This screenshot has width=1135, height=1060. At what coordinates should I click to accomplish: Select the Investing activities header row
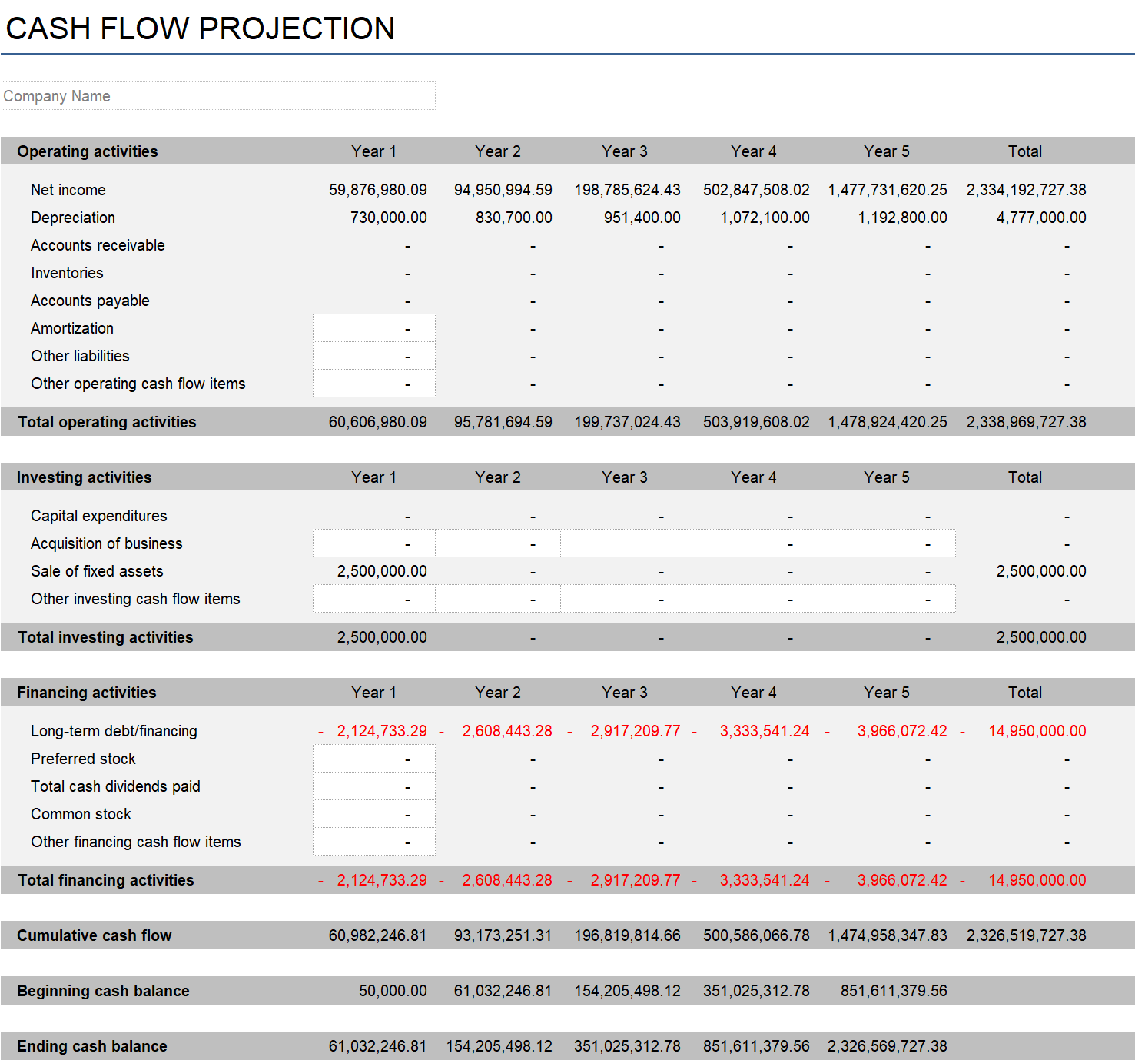[x=84, y=477]
